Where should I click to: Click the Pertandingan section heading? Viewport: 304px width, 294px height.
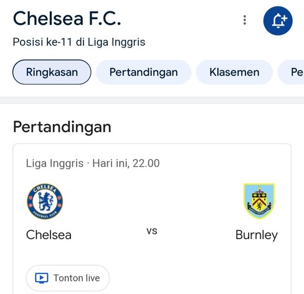[x=62, y=127]
